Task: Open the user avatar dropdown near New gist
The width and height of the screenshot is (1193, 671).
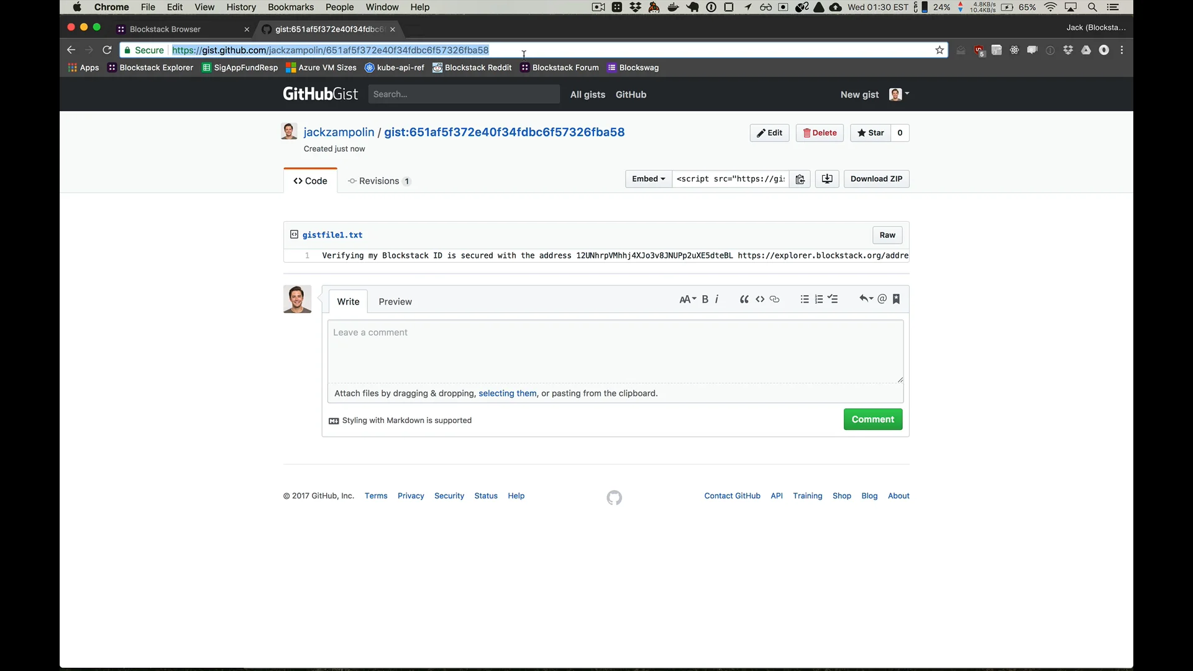Action: 898,94
